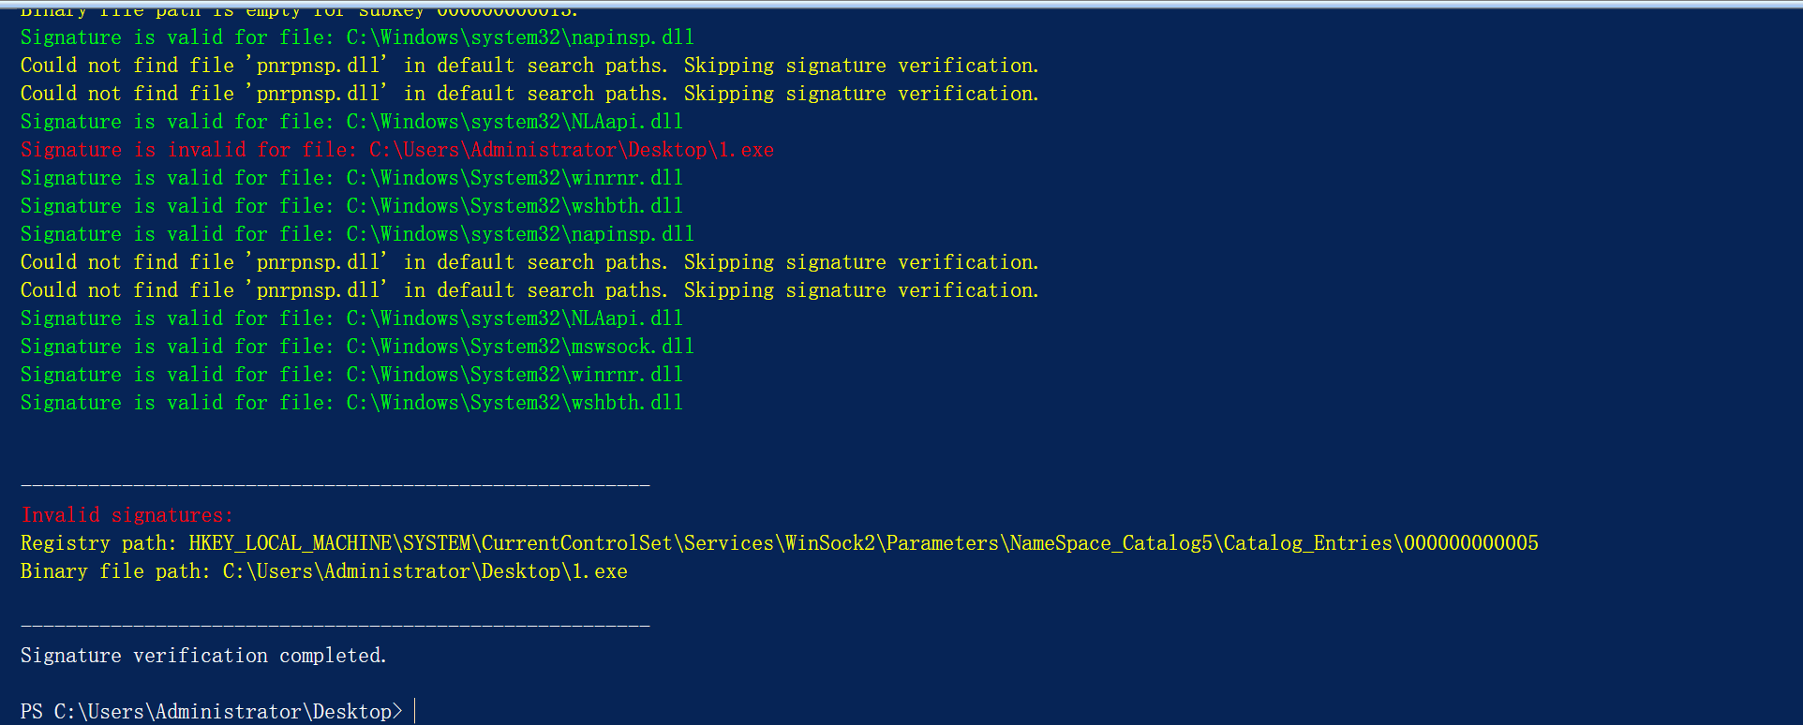Click the red invalid signature line for 1.exe
Image resolution: width=1803 pixels, height=725 pixels.
pos(396,150)
